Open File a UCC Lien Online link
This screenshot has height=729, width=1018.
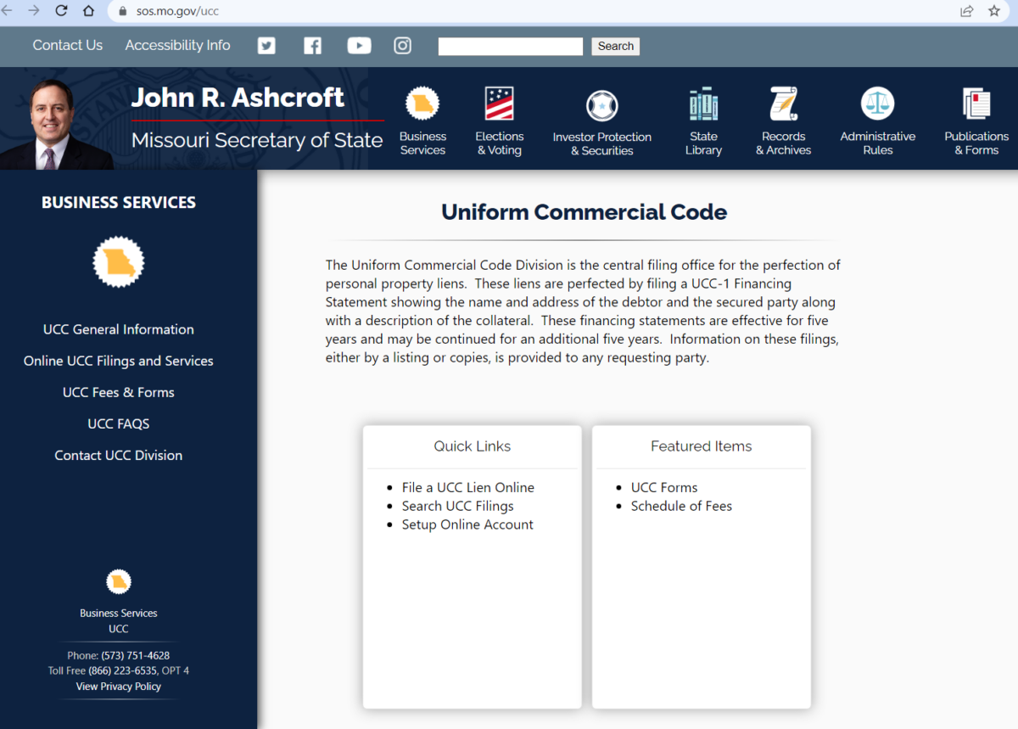pos(467,487)
